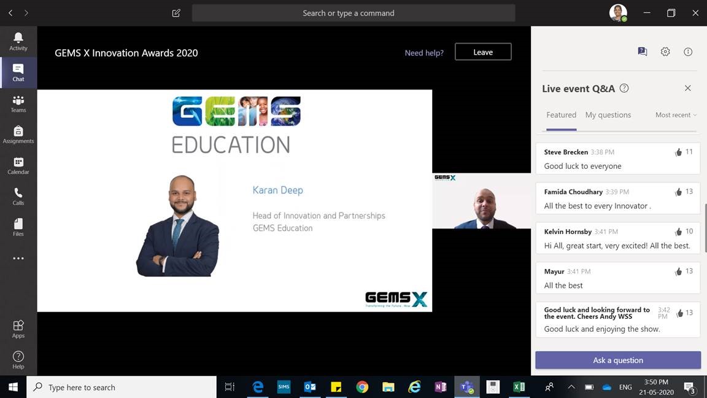The image size is (707, 398).
Task: Open the Calendar section
Action: point(18,166)
